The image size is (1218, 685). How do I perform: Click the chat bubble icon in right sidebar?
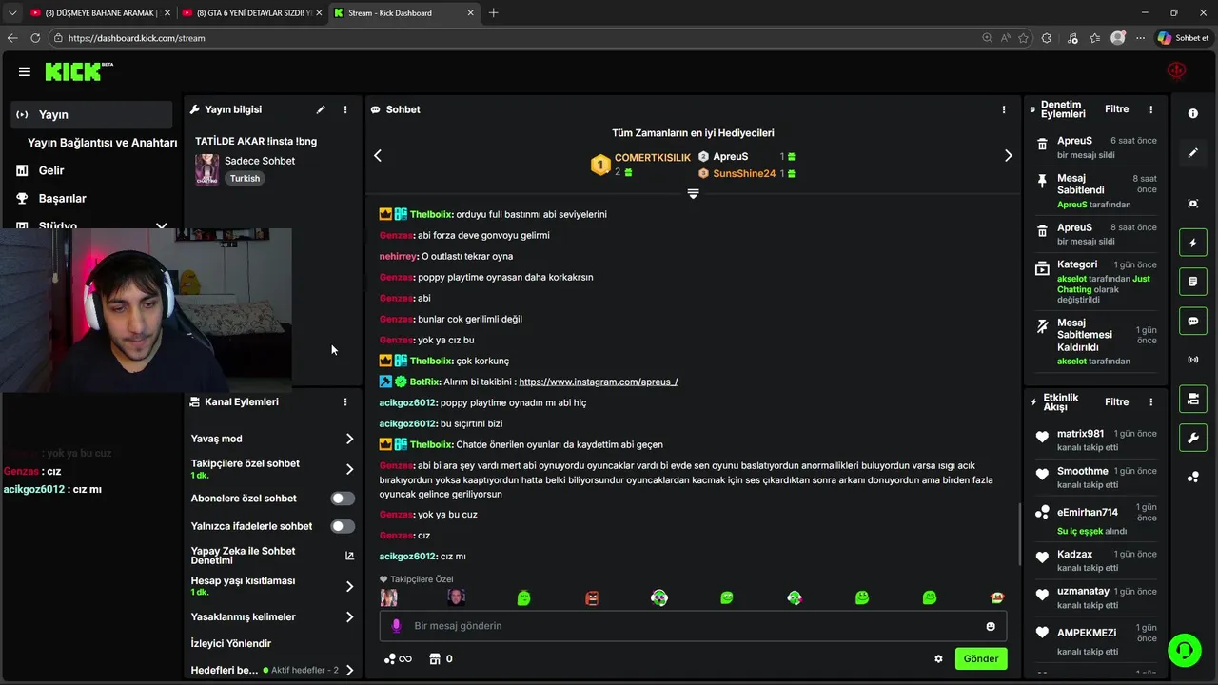coord(1193,321)
